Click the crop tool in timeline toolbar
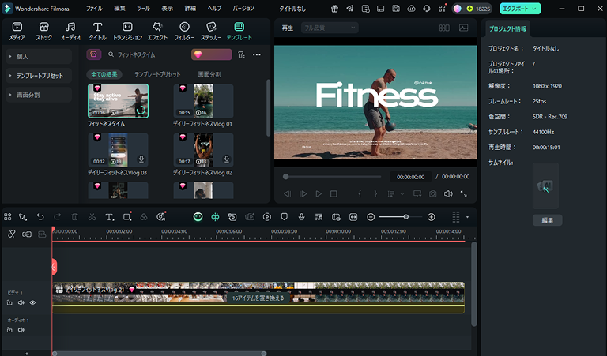Screen dimensions: 607x356 pos(127,217)
